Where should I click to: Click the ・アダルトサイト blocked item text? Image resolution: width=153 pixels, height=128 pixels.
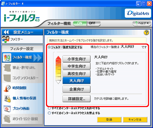pyautogui.click(x=105, y=69)
